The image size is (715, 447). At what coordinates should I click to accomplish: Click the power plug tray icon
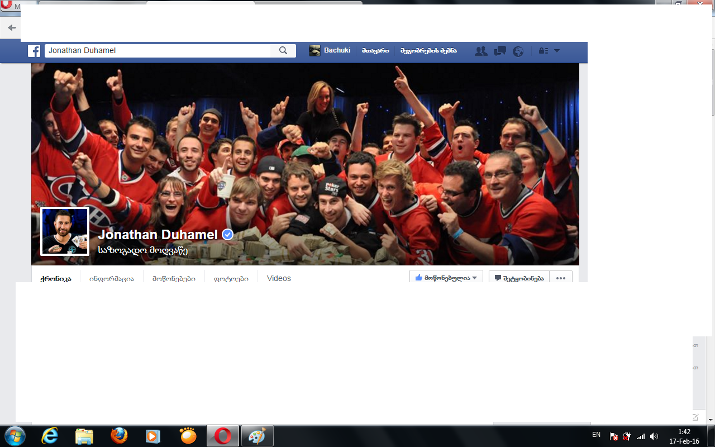(627, 436)
